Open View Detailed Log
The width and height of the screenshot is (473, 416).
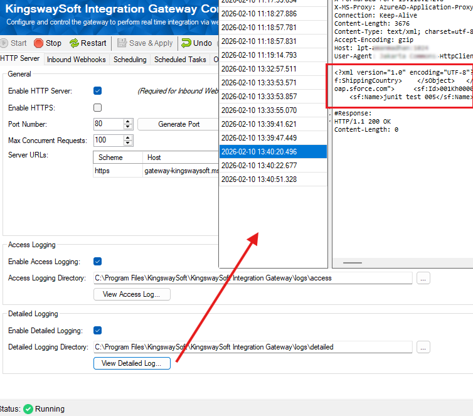point(132,363)
